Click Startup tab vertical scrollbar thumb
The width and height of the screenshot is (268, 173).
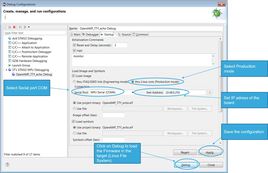[x=220, y=76]
